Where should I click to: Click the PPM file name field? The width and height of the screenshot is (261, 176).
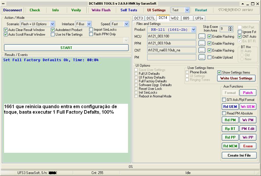click(x=172, y=43)
